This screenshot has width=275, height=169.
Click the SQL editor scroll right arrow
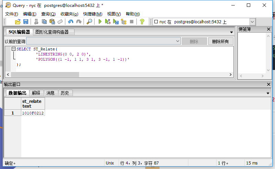pos(230,74)
